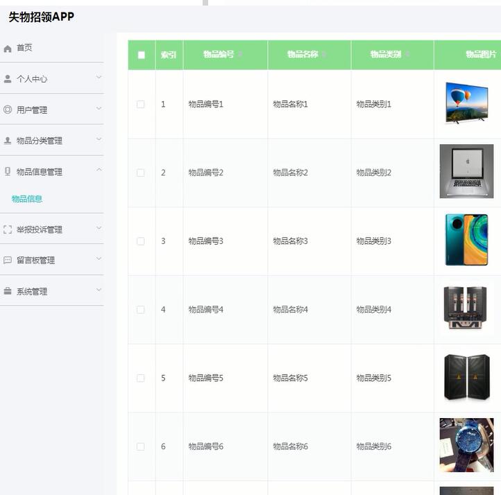
Task: Check the checkbox for row 2
Action: point(141,173)
